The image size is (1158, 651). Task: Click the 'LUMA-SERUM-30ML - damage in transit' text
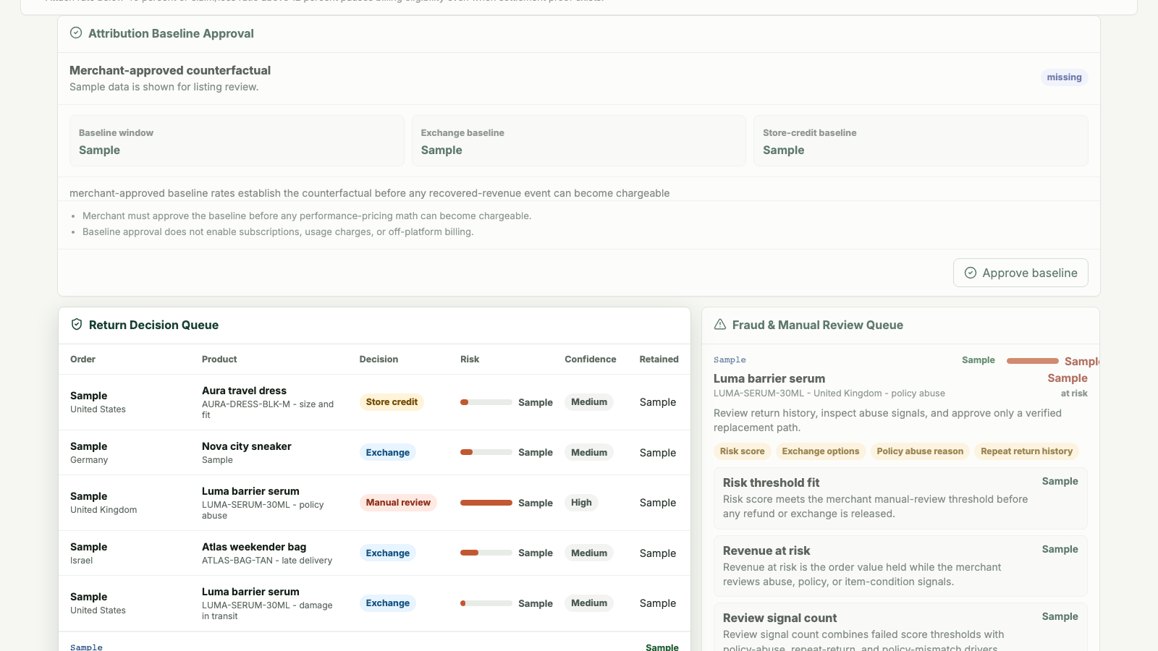(x=267, y=610)
